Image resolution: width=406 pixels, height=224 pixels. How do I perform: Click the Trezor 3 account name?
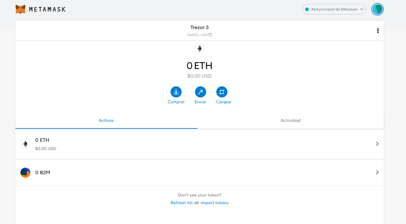200,28
